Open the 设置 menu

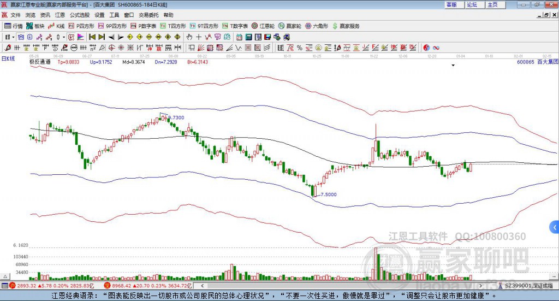99,15
